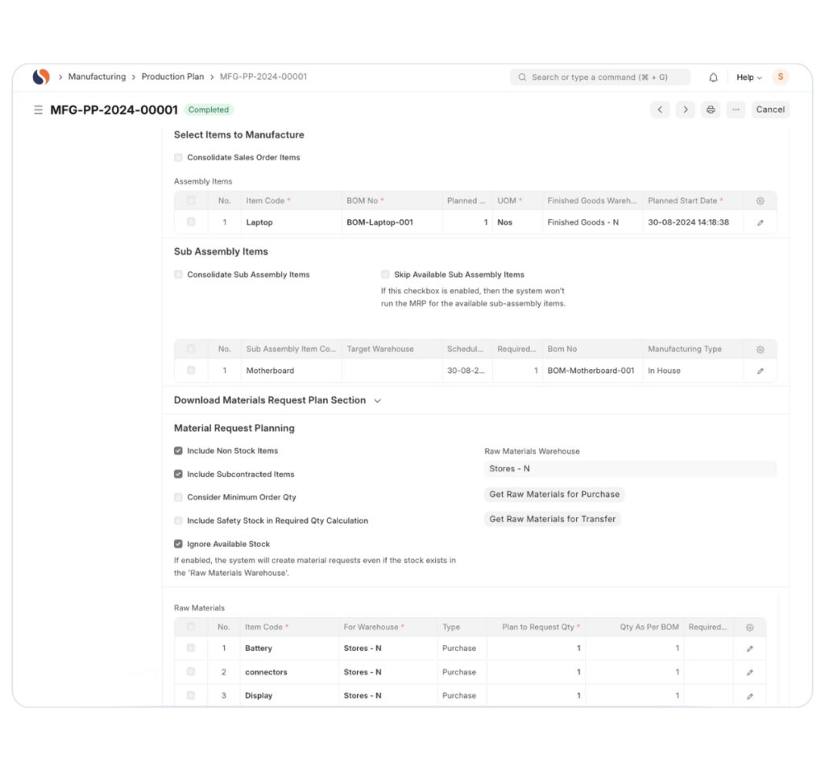Click the print icon in the toolbar
Screen dimensions: 825x771
tap(711, 110)
